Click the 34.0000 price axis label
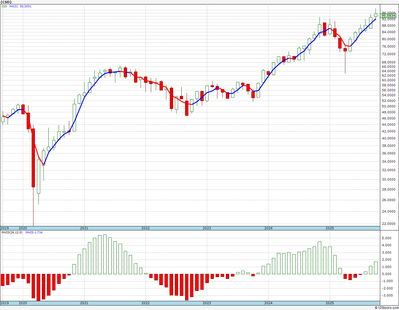399x310 pixels. 389,161
